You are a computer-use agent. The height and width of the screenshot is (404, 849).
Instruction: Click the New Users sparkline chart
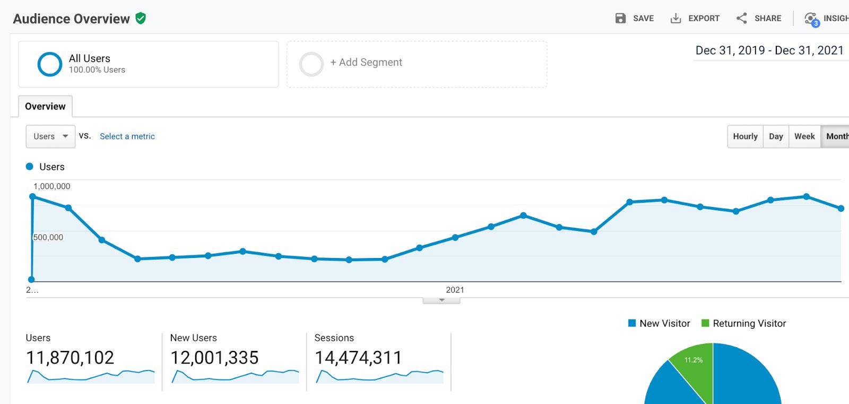pyautogui.click(x=235, y=376)
